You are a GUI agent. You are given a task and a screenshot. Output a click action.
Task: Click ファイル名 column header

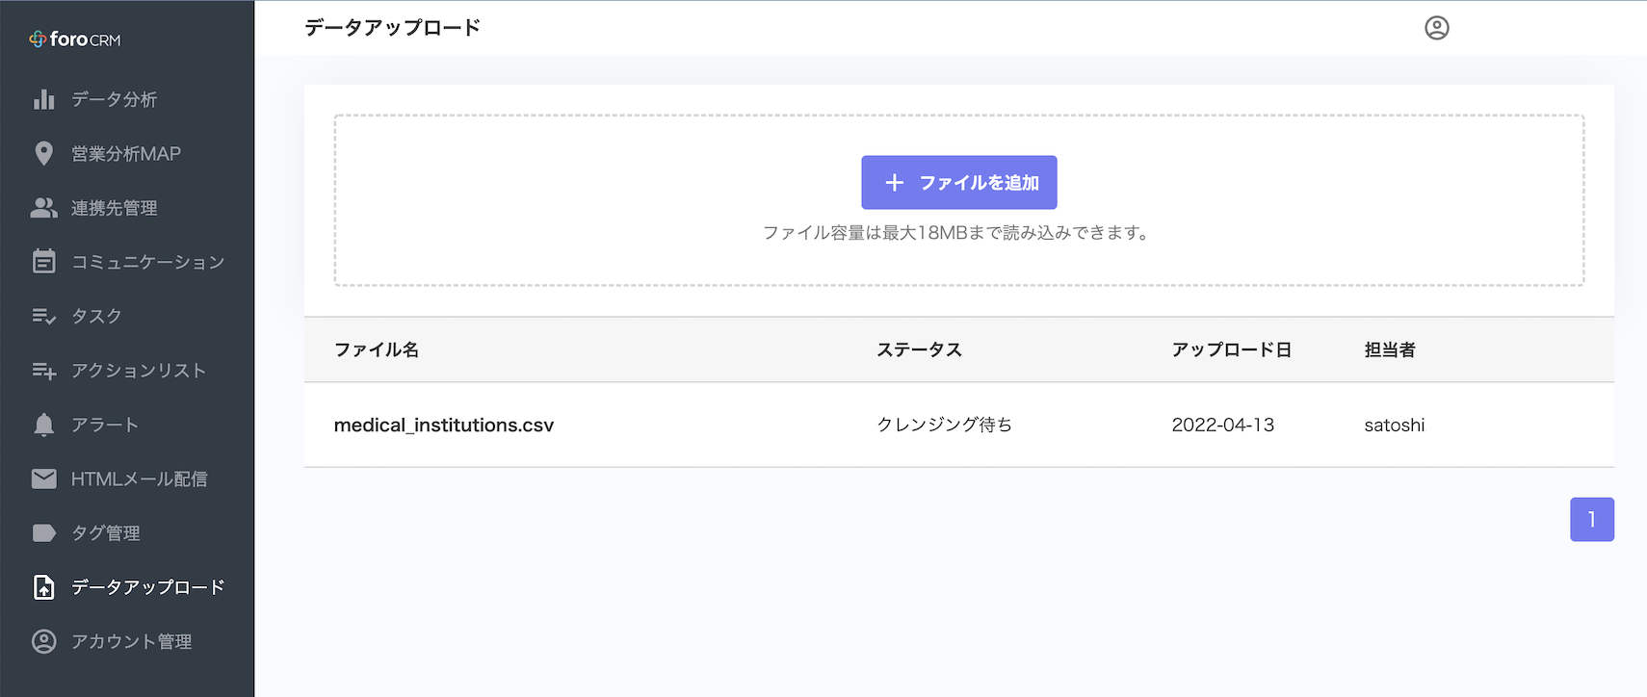click(377, 349)
